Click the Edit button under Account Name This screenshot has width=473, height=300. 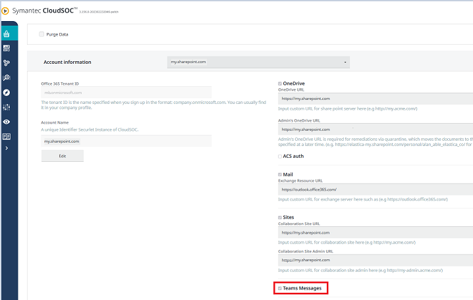(63, 156)
